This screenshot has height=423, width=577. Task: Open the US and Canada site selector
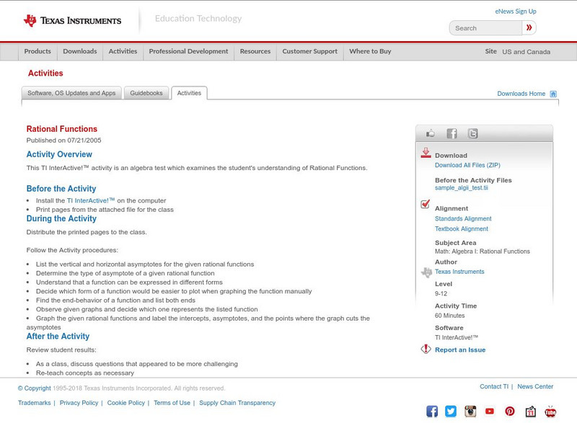pyautogui.click(x=527, y=52)
